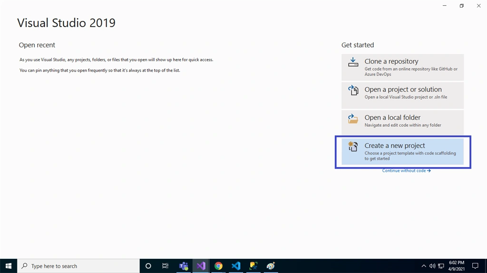Switch to Google Chrome in taskbar
This screenshot has width=487, height=273.
click(218, 266)
